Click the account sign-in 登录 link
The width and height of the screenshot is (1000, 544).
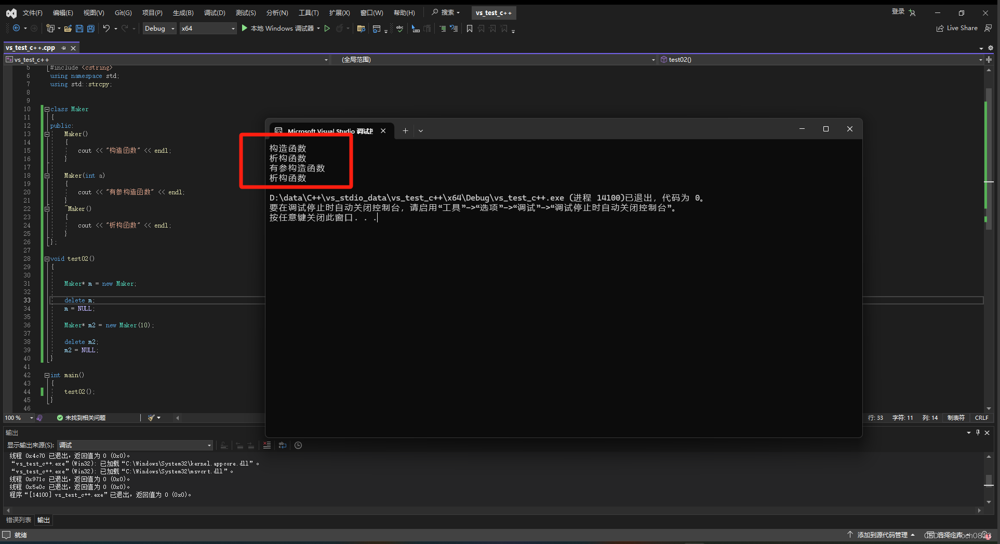[x=898, y=12]
